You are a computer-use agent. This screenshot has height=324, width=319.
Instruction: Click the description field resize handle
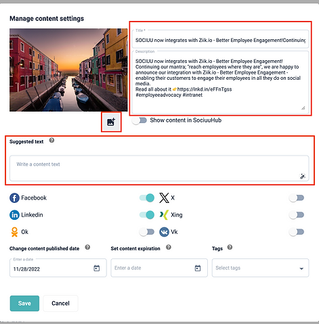(x=303, y=108)
